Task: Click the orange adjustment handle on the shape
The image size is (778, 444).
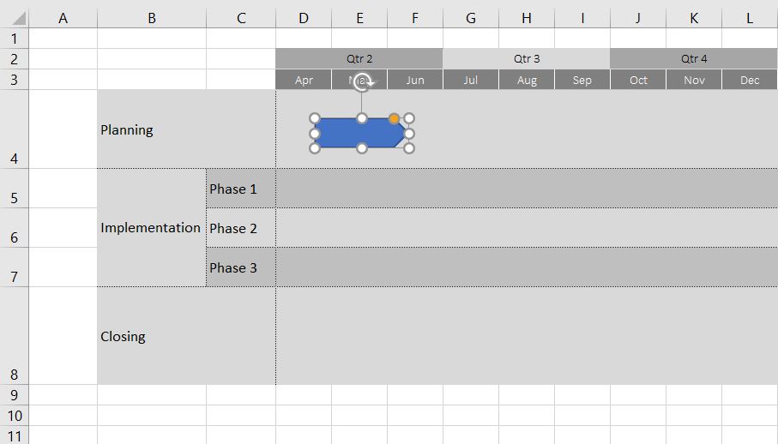Action: coord(394,118)
